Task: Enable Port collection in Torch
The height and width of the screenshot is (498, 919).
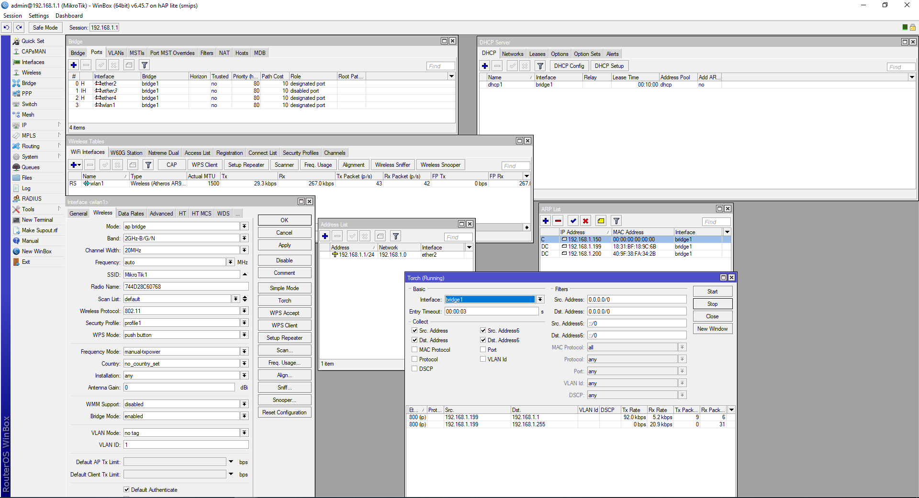Action: point(483,350)
